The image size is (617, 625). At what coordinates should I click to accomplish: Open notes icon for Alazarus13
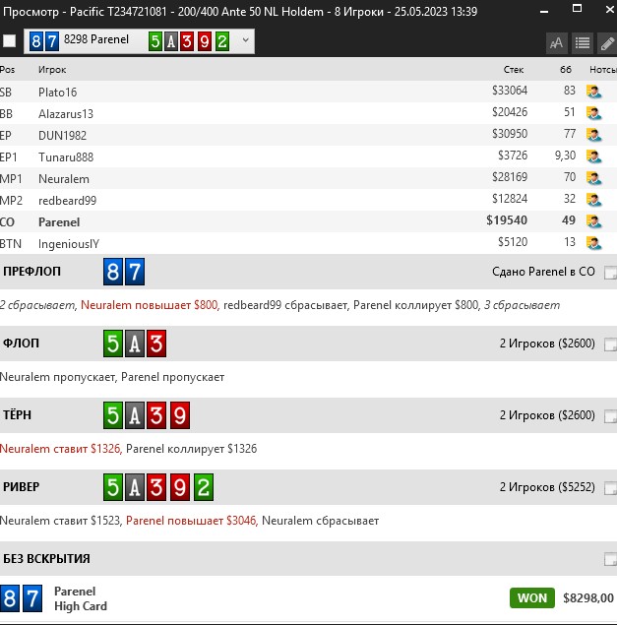[593, 113]
